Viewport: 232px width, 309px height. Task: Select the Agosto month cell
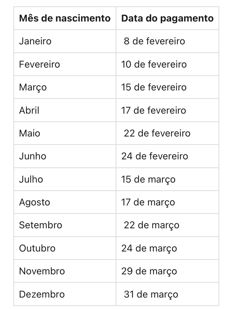[x=35, y=202]
